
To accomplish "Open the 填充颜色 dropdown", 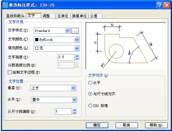I will tap(77, 49).
